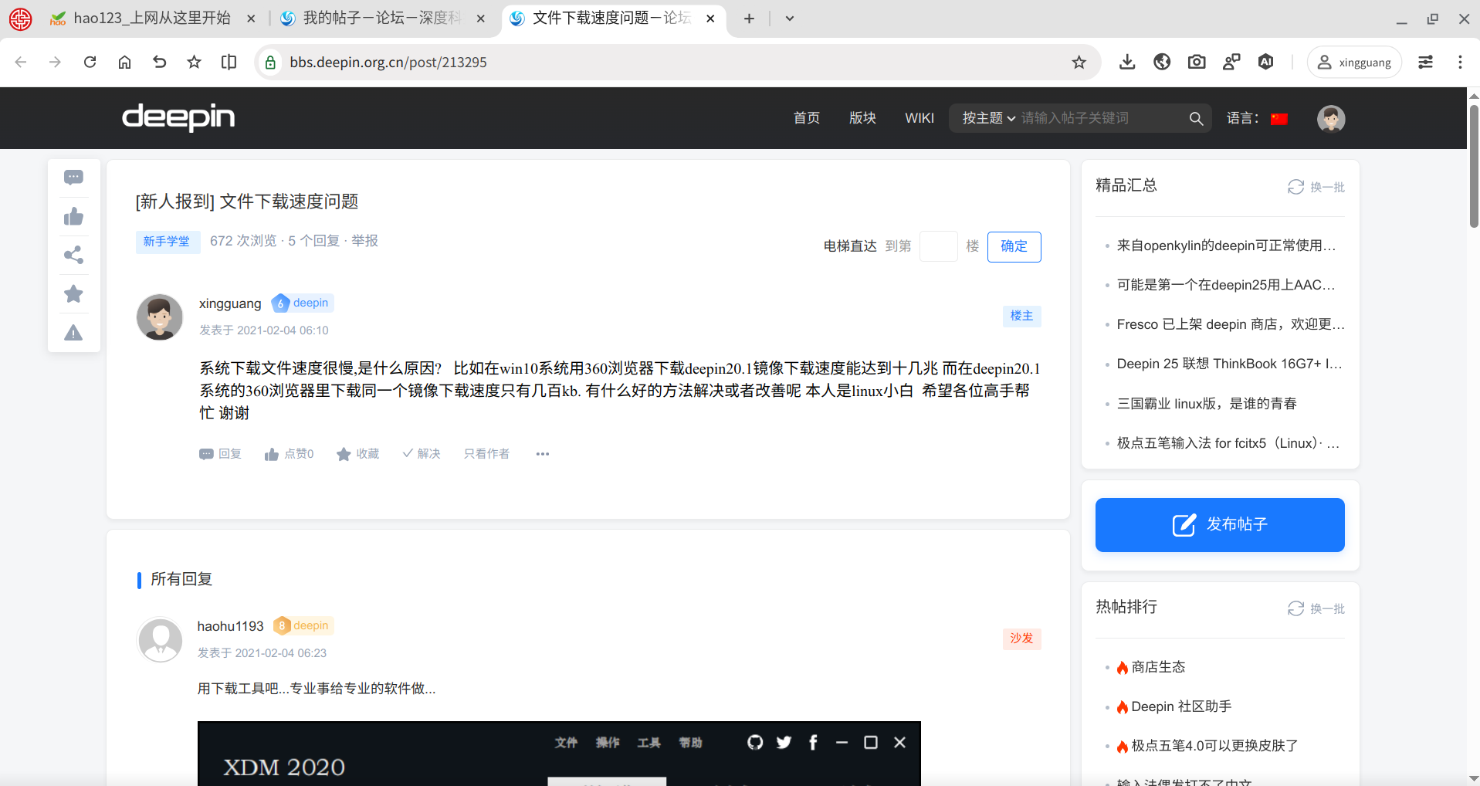Click the comment icon in left sidebar
Viewport: 1480px width, 786px height.
click(73, 178)
